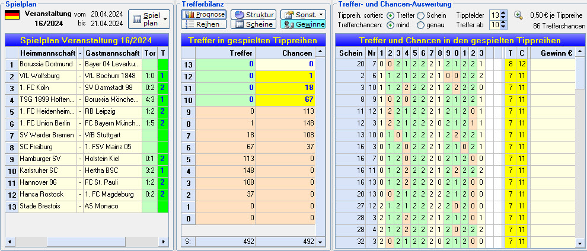Select the Hansa Rostock row

87,194
